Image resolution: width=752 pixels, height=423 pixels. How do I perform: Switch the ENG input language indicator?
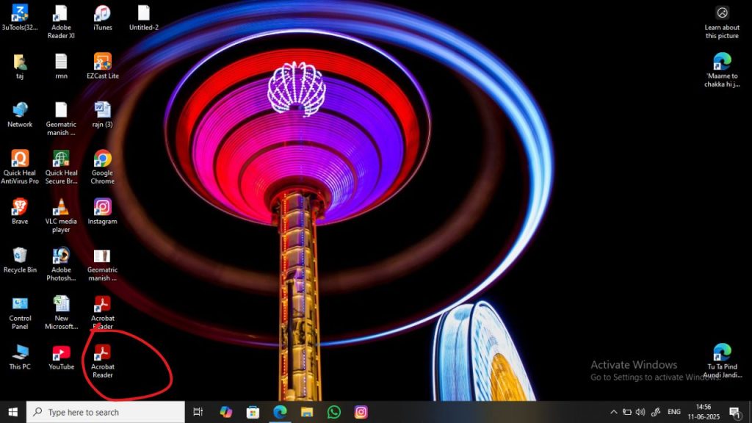[674, 412]
